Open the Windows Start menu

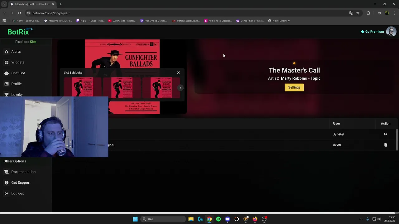135,219
